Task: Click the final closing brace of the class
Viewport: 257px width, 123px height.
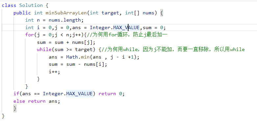Action: tap(3, 116)
